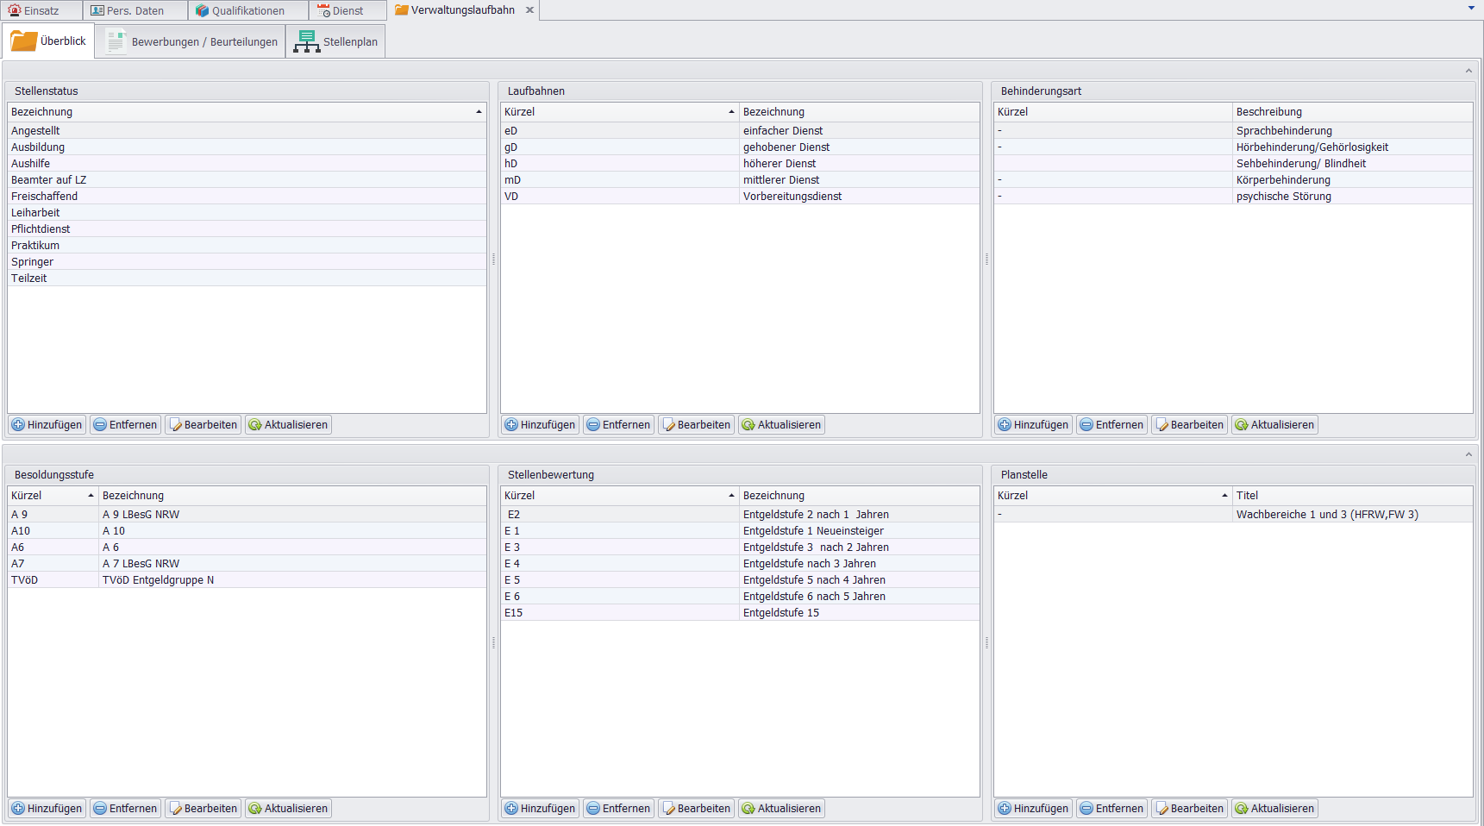This screenshot has width=1484, height=826.
Task: Open the Stellenplan org-chart tab
Action: (x=335, y=41)
